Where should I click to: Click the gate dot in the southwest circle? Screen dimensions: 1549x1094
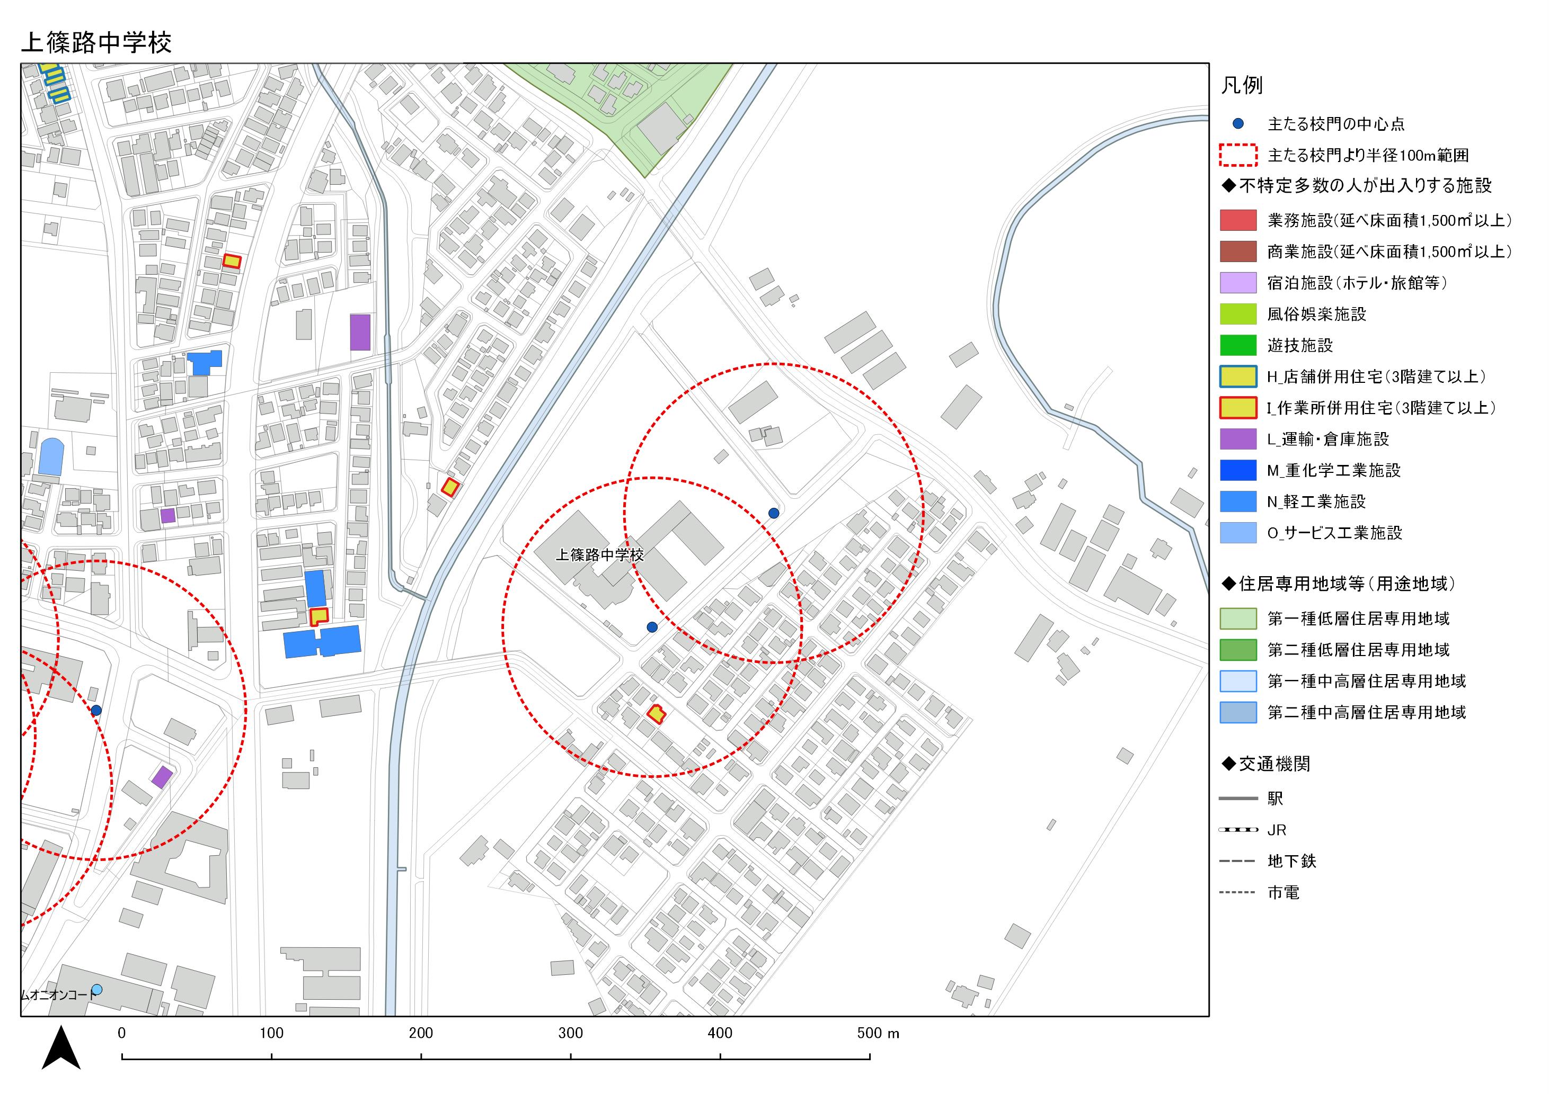pos(96,710)
